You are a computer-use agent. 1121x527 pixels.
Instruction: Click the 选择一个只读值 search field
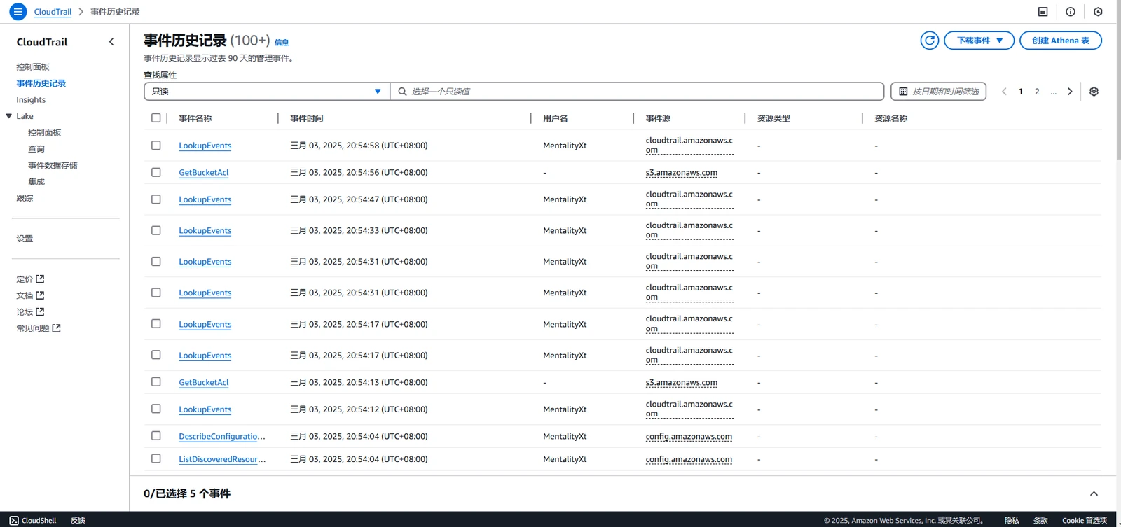[x=637, y=92]
